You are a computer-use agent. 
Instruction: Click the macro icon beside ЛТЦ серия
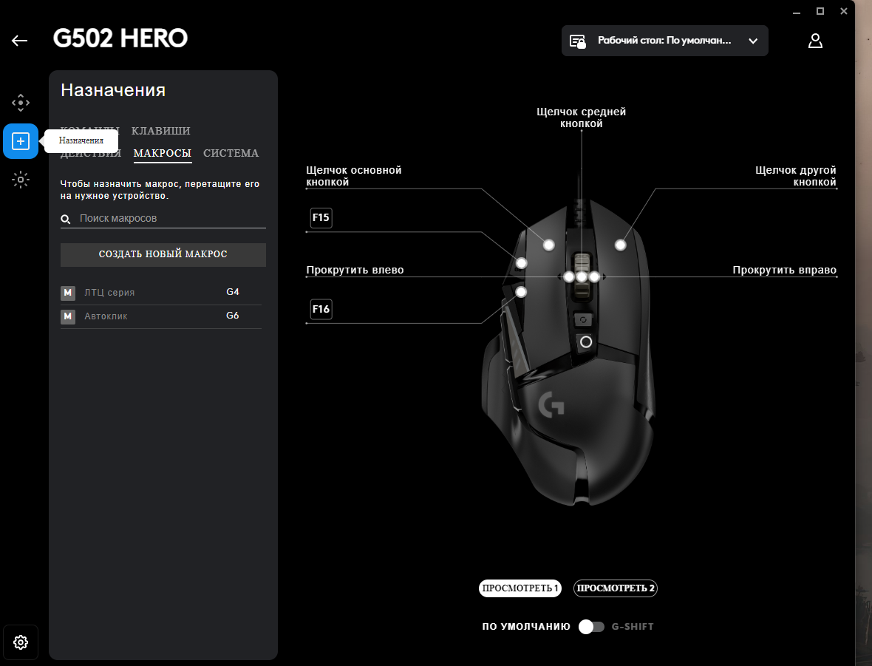coord(68,293)
